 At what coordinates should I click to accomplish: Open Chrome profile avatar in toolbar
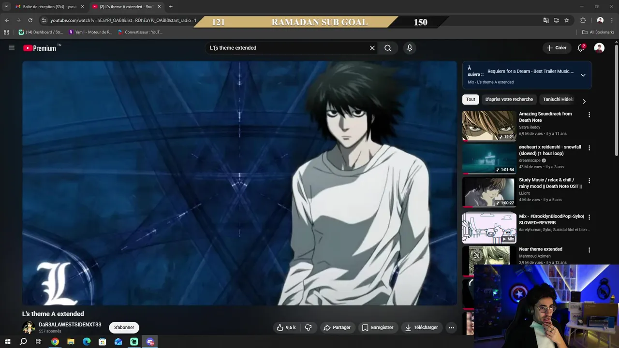(600, 20)
